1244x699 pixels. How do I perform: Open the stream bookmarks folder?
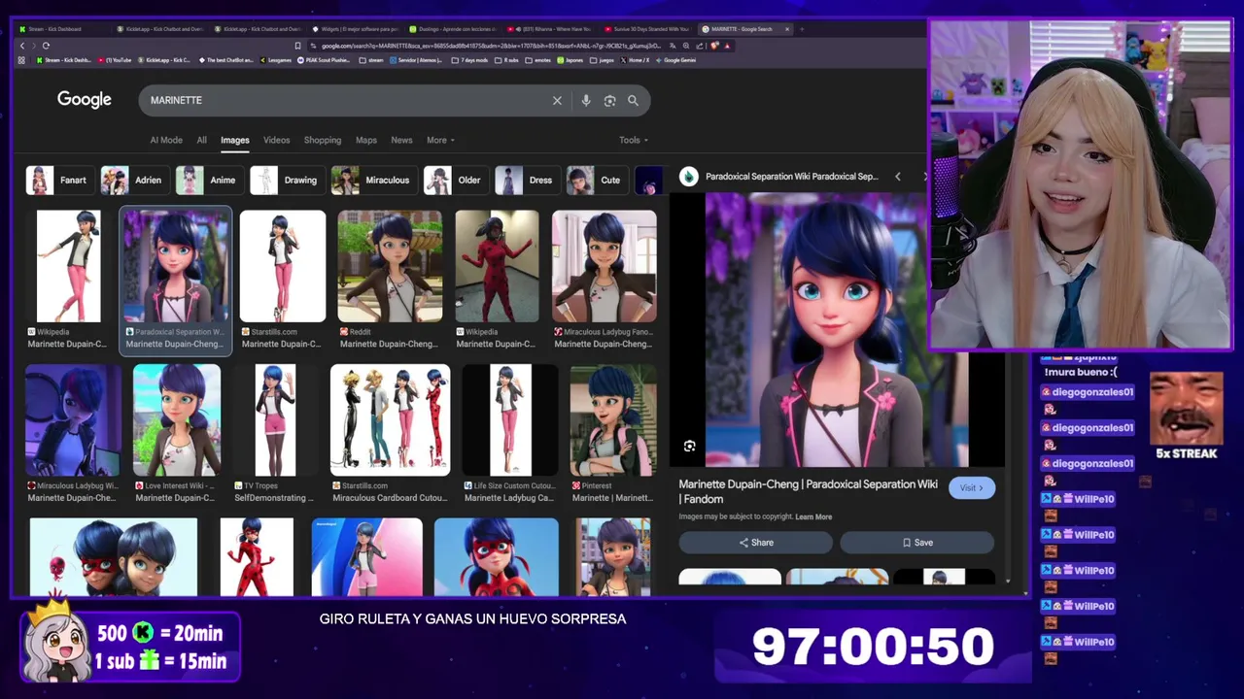point(371,60)
